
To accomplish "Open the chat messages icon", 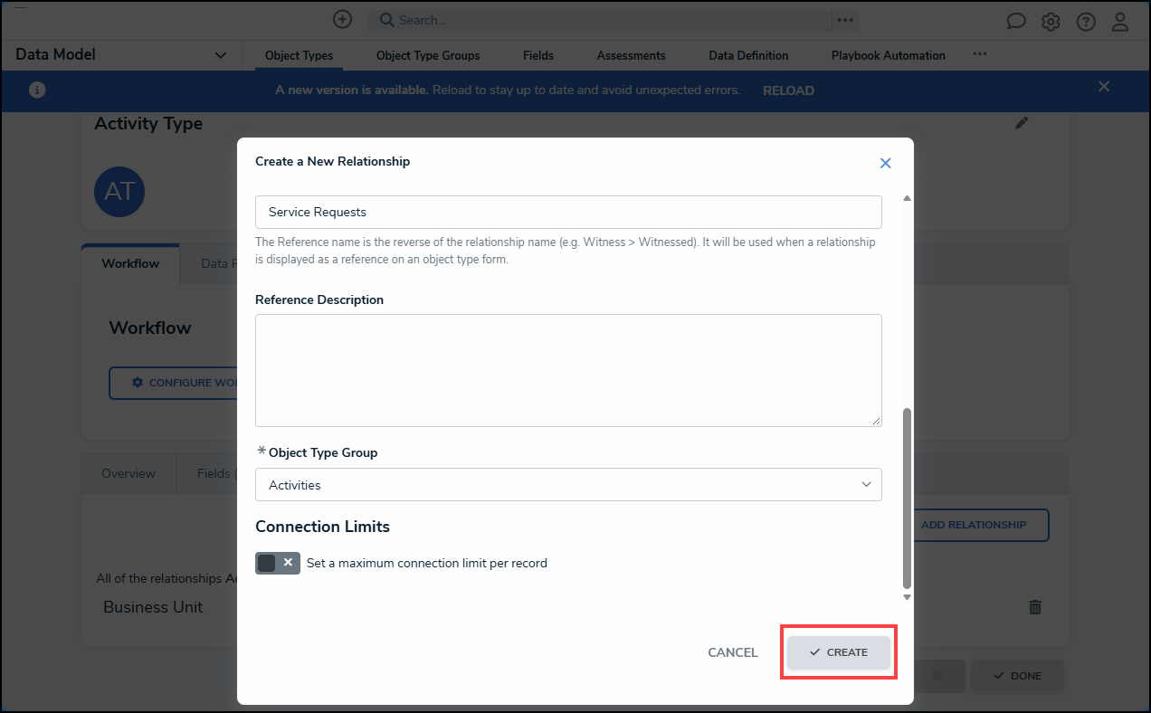I will [1016, 21].
